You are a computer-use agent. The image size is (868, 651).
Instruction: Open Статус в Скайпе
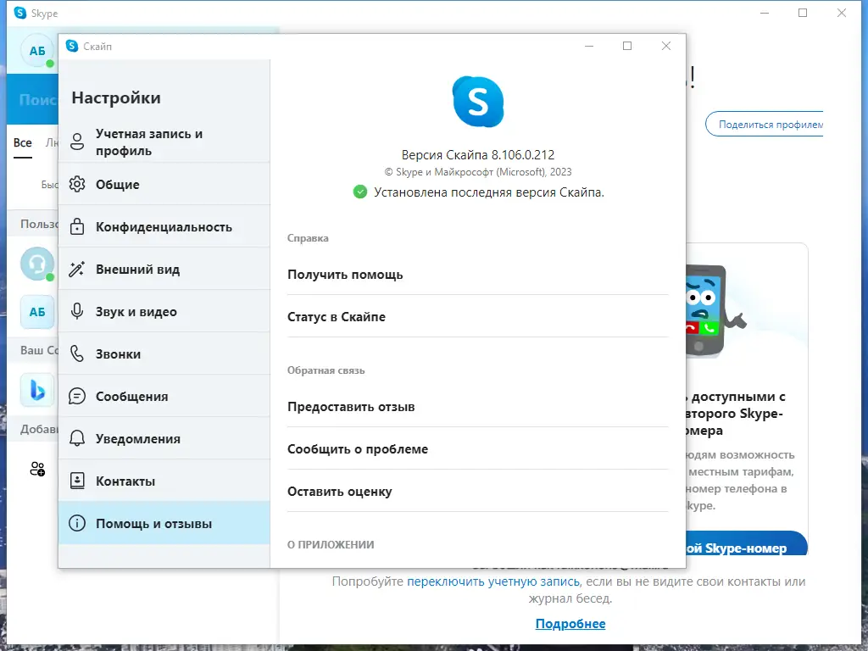tap(478, 317)
